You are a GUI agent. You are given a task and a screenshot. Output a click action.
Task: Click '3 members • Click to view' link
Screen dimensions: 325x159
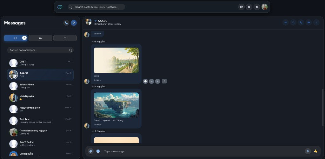(108, 24)
